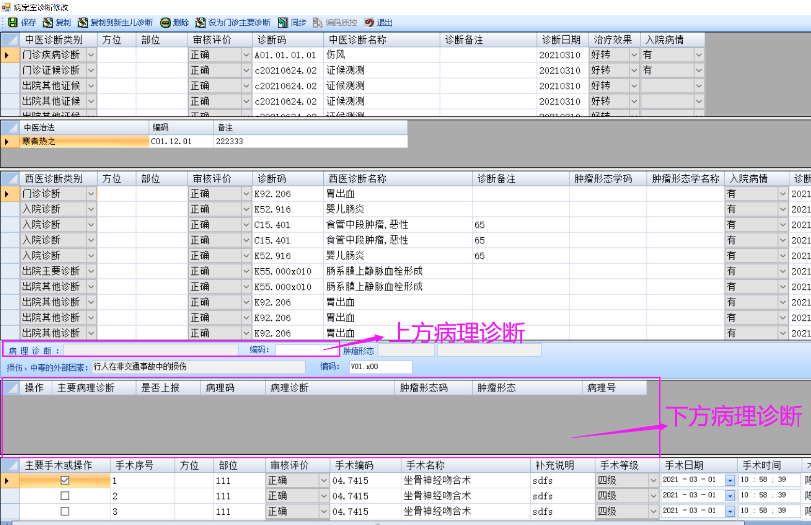Click K92.206 code in 门诊诊断 row
Screen dimensions: 811x525
(x=288, y=194)
